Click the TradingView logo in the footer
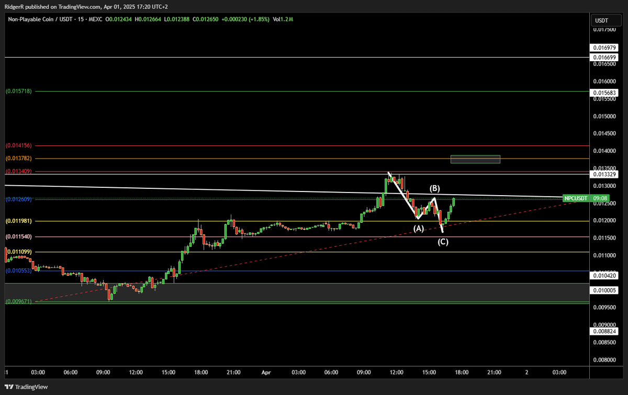This screenshot has height=395, width=628. (x=27, y=387)
